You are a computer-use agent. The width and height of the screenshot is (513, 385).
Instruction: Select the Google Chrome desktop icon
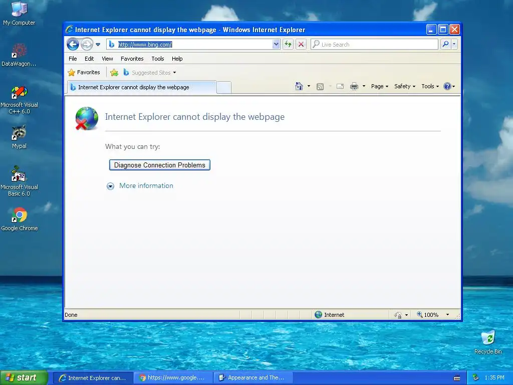pyautogui.click(x=20, y=219)
